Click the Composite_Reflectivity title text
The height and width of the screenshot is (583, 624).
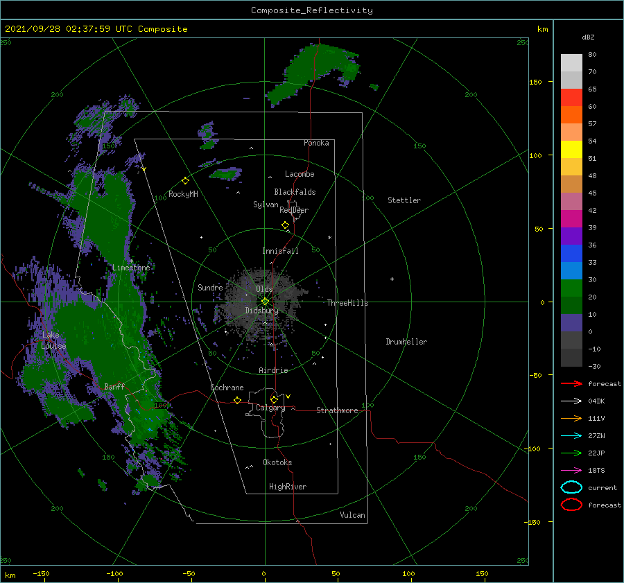click(312, 10)
